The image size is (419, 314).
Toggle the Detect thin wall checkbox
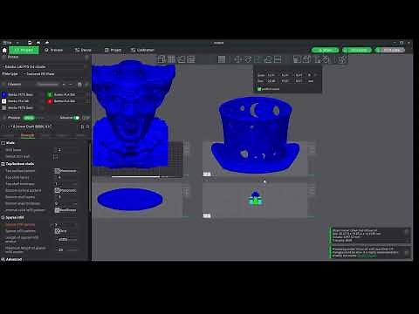[56, 157]
